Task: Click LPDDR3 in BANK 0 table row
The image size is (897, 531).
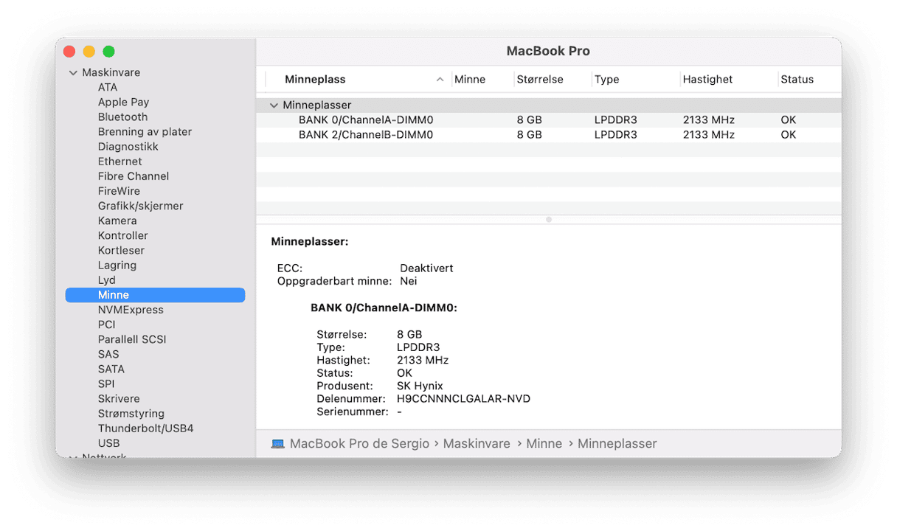Action: (x=617, y=120)
